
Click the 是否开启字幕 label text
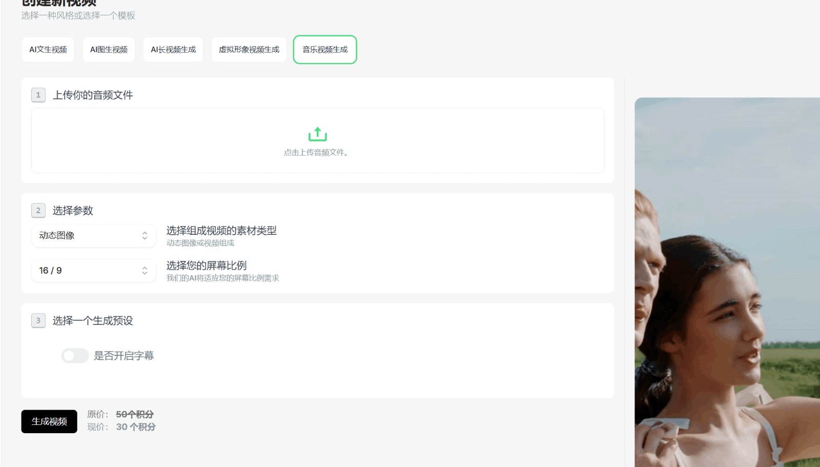124,356
